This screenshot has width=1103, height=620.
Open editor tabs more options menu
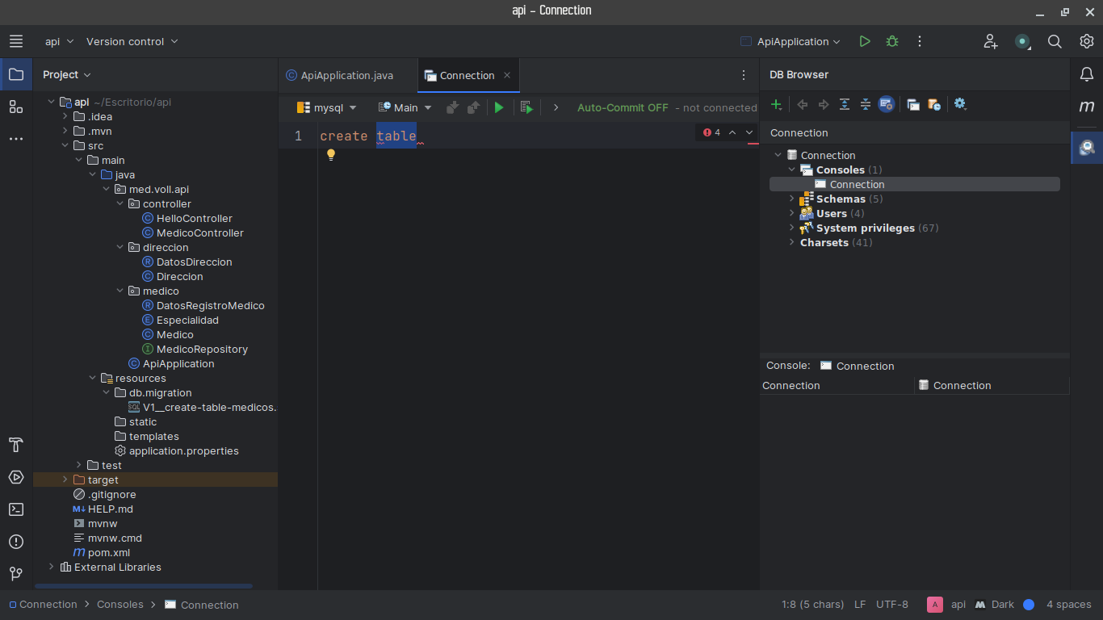click(744, 75)
